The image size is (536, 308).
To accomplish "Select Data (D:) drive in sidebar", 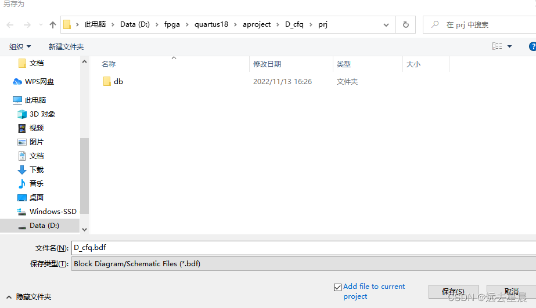I will [x=44, y=226].
